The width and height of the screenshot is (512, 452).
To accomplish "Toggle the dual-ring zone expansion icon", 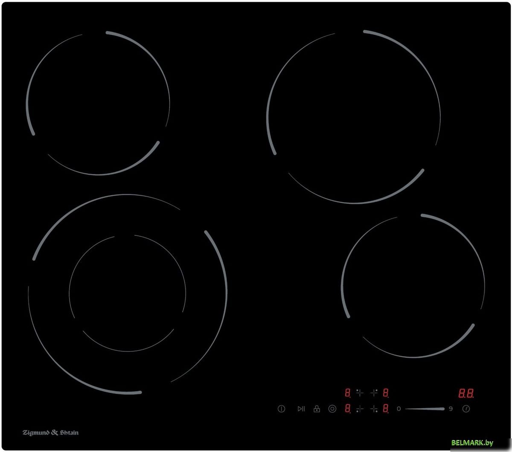I will point(332,409).
